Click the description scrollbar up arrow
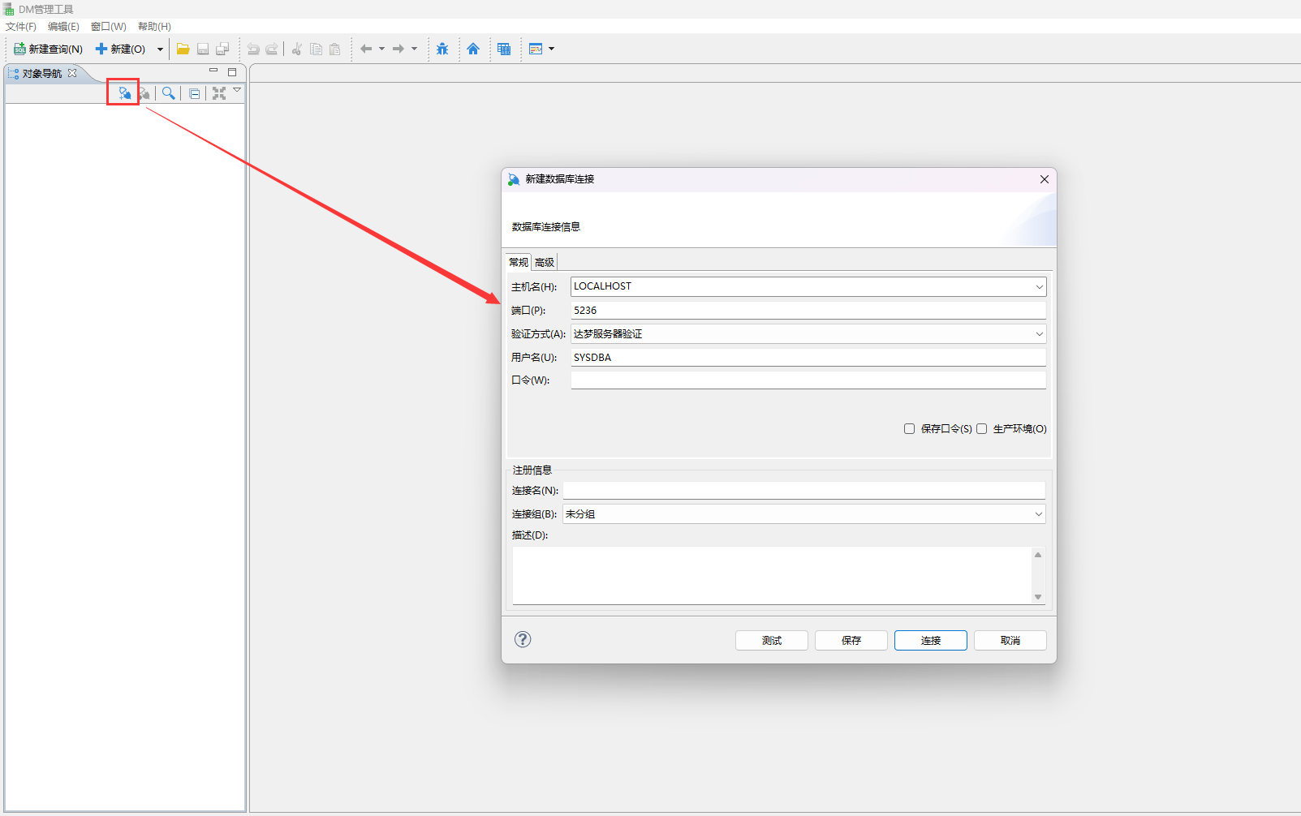The width and height of the screenshot is (1301, 816). [1038, 555]
